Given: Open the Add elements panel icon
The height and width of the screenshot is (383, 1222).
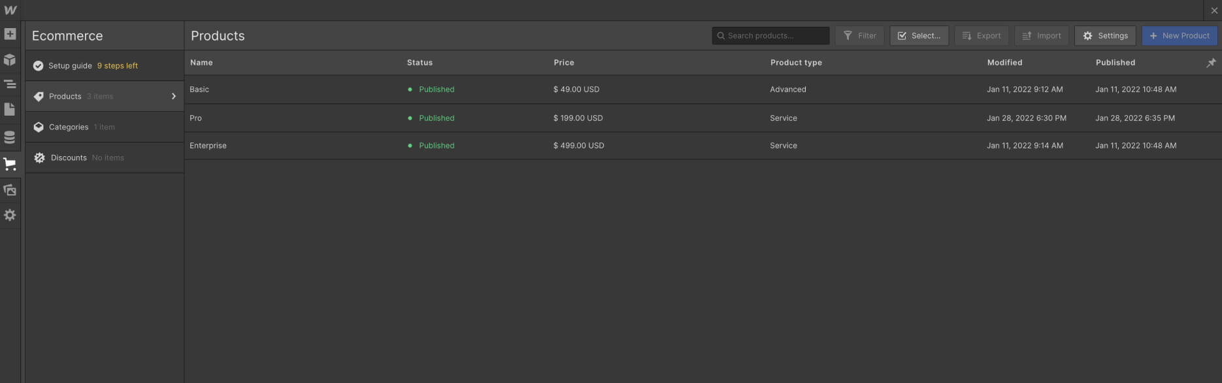Looking at the screenshot, I should click(x=10, y=34).
